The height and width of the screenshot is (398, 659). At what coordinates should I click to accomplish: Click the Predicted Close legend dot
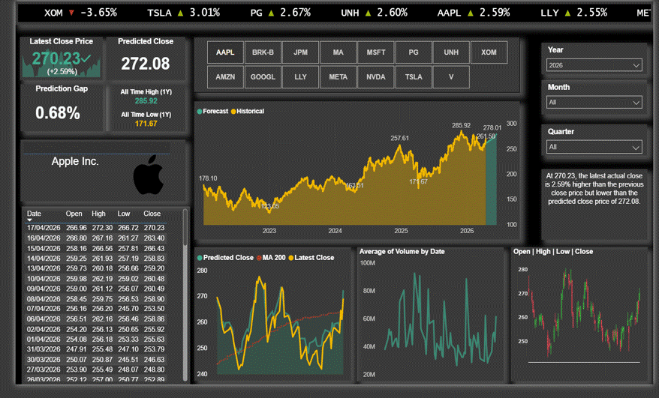200,258
